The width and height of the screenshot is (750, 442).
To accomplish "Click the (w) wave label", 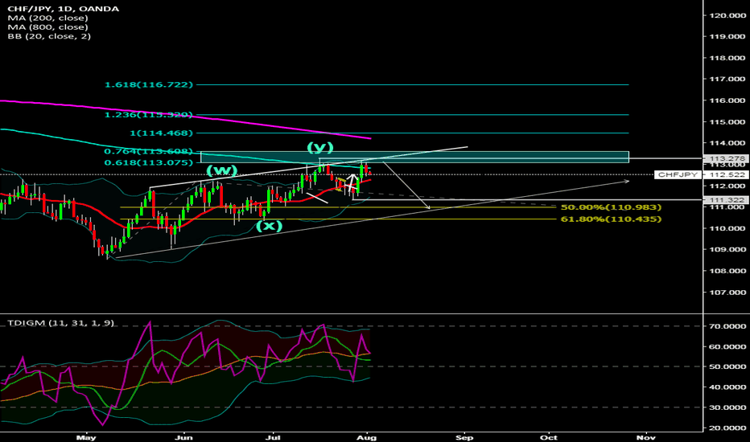I will (222, 170).
